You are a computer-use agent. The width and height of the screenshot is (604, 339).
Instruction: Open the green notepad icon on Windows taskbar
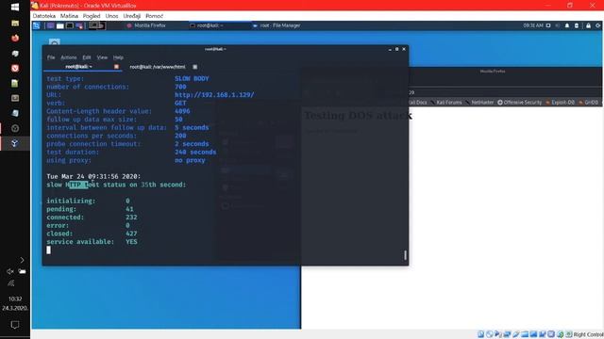15,84
